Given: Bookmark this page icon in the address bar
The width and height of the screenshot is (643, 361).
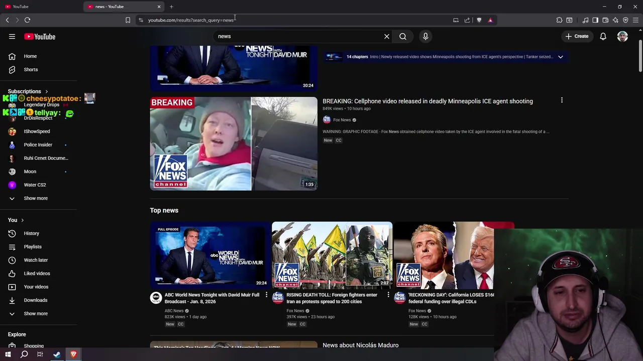Looking at the screenshot, I should (x=128, y=20).
